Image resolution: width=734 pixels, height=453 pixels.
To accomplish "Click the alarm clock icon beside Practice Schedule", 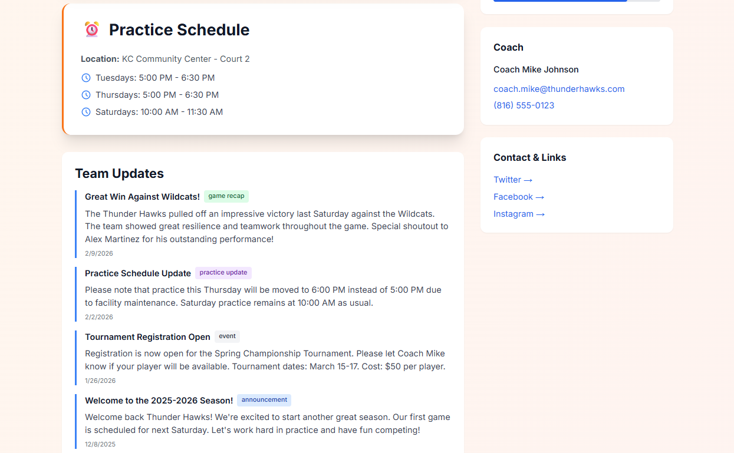I will [x=91, y=29].
